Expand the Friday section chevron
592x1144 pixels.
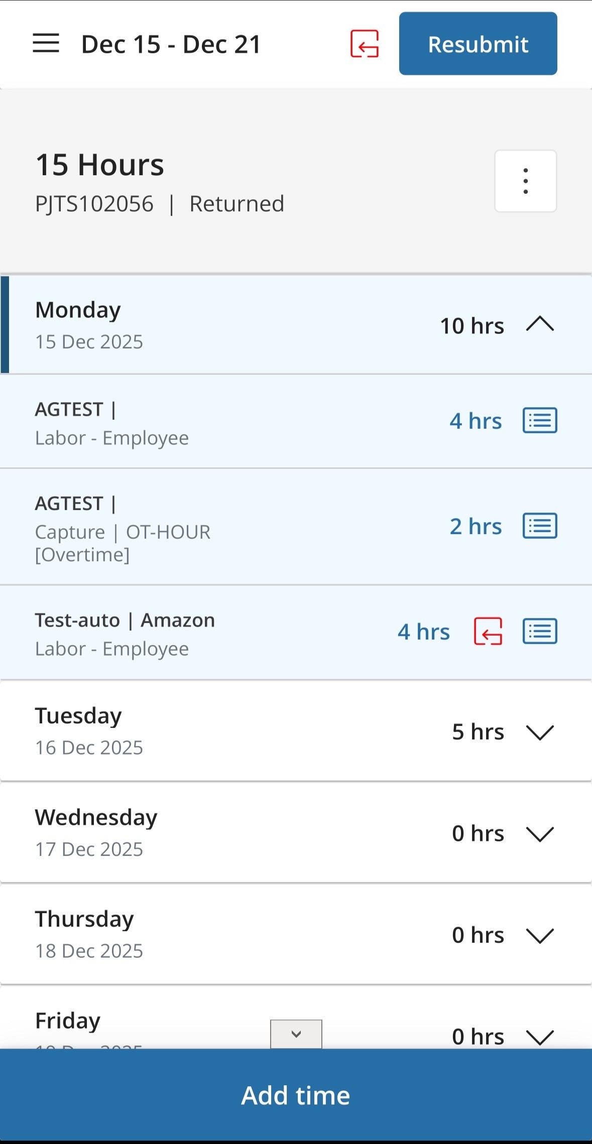(540, 1036)
